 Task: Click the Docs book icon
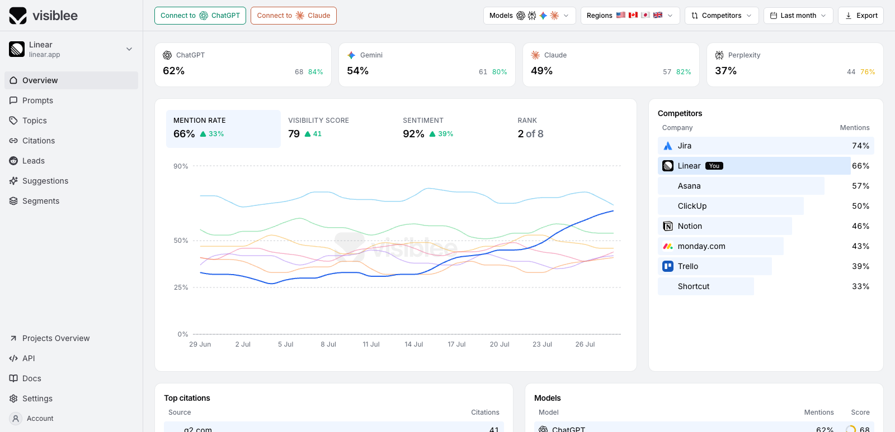click(x=13, y=378)
